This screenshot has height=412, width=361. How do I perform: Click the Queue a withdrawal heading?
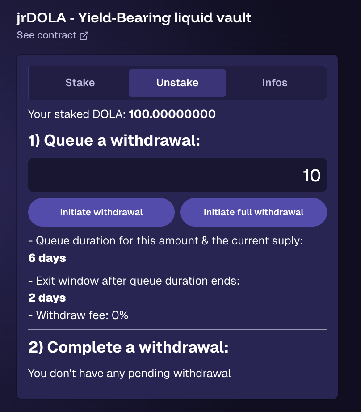(114, 140)
